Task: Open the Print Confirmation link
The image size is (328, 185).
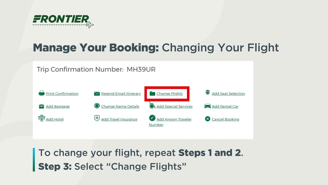Action: tap(62, 94)
